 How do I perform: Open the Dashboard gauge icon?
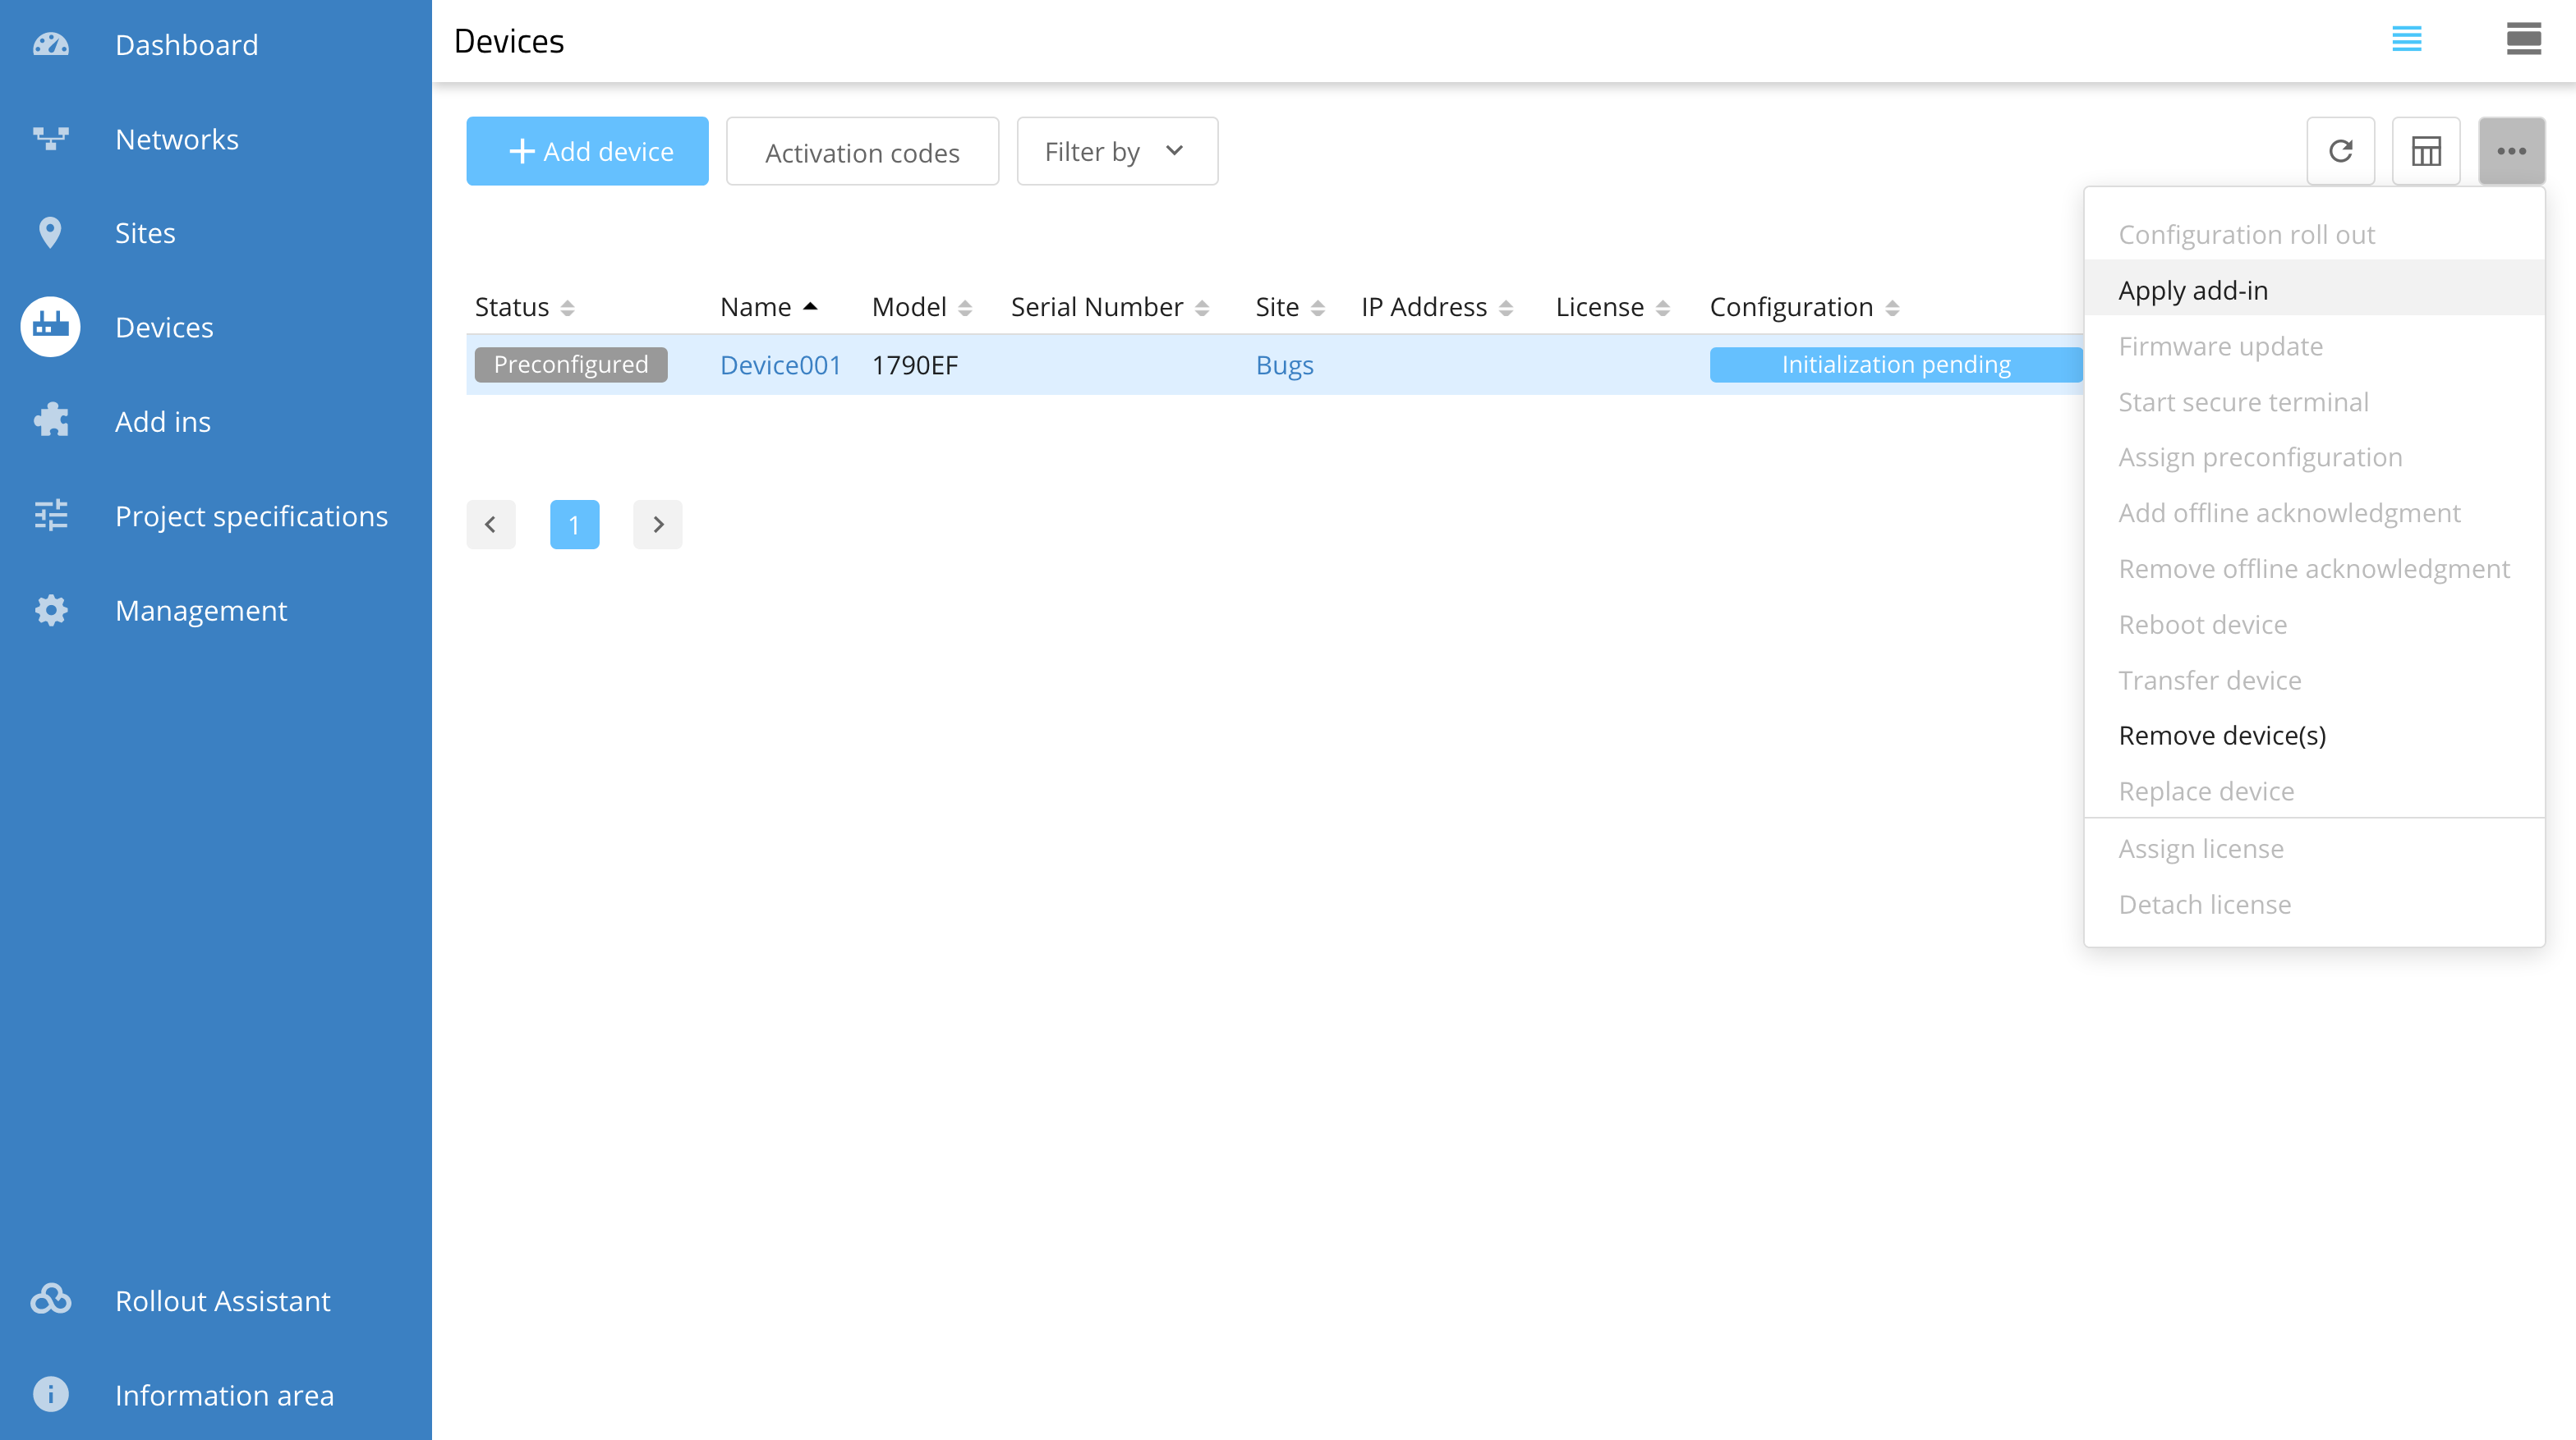[x=50, y=45]
